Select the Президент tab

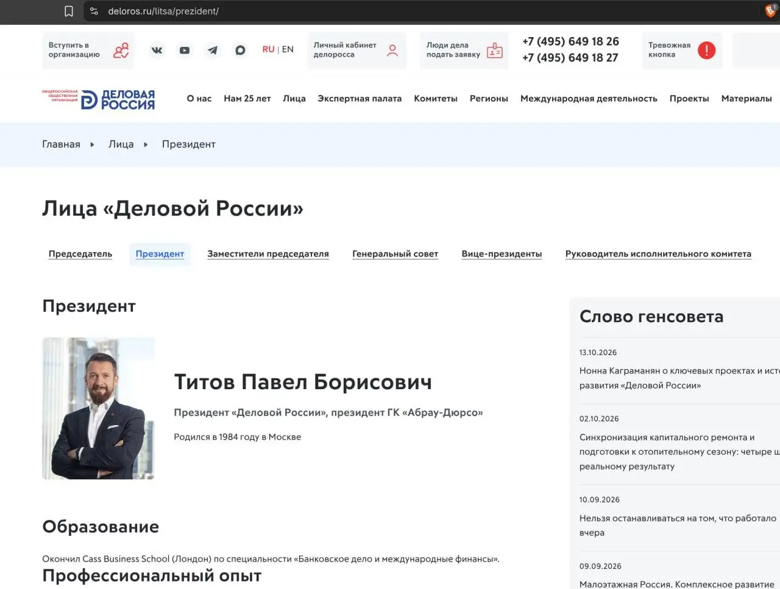click(160, 254)
